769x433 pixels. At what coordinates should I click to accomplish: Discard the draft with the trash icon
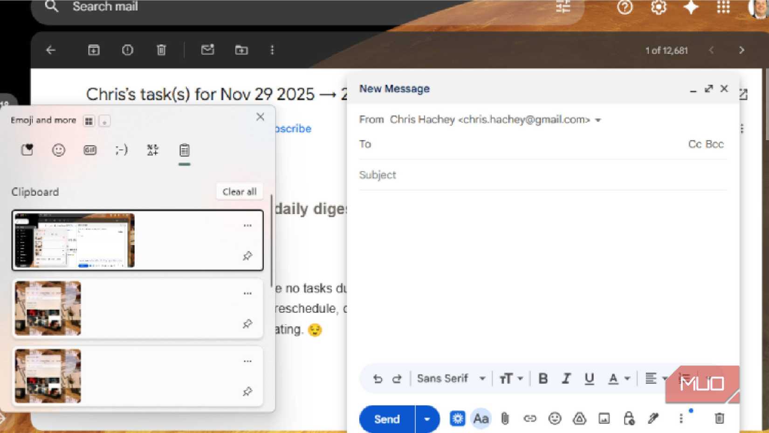[x=719, y=419]
